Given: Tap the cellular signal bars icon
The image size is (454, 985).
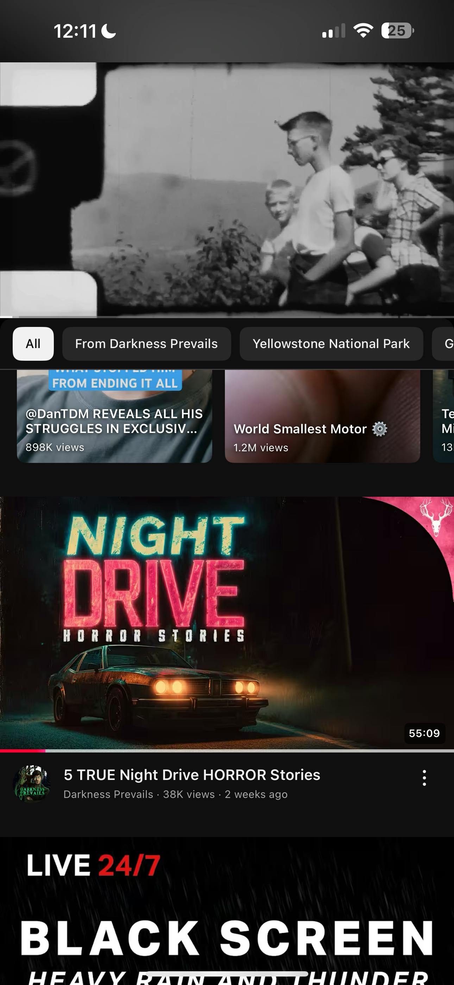Looking at the screenshot, I should click(x=334, y=31).
